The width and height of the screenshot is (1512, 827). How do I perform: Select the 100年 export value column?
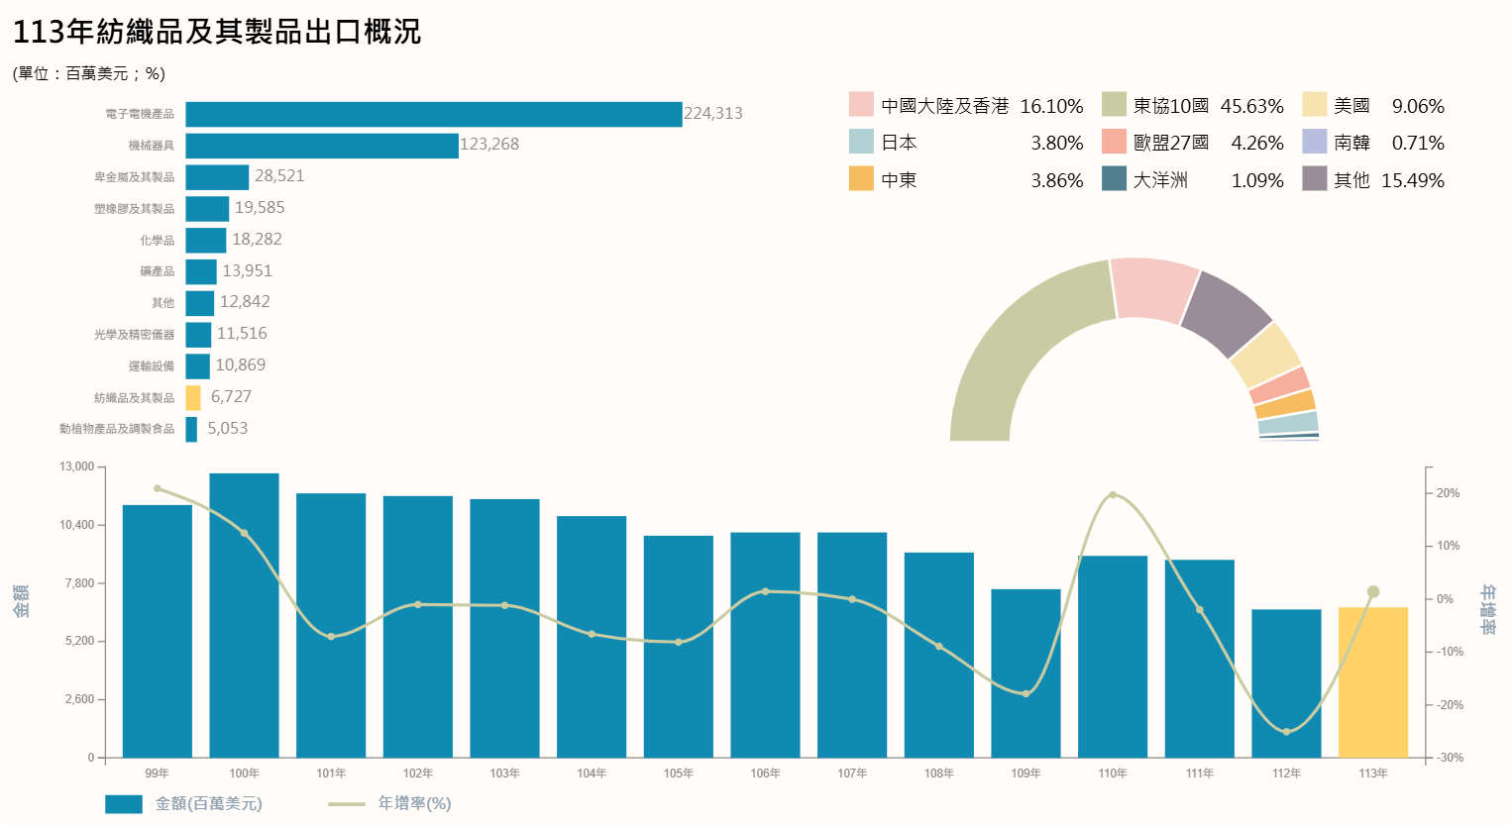pyautogui.click(x=244, y=614)
